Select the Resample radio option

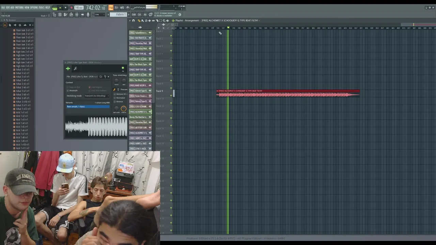[x=72, y=91]
